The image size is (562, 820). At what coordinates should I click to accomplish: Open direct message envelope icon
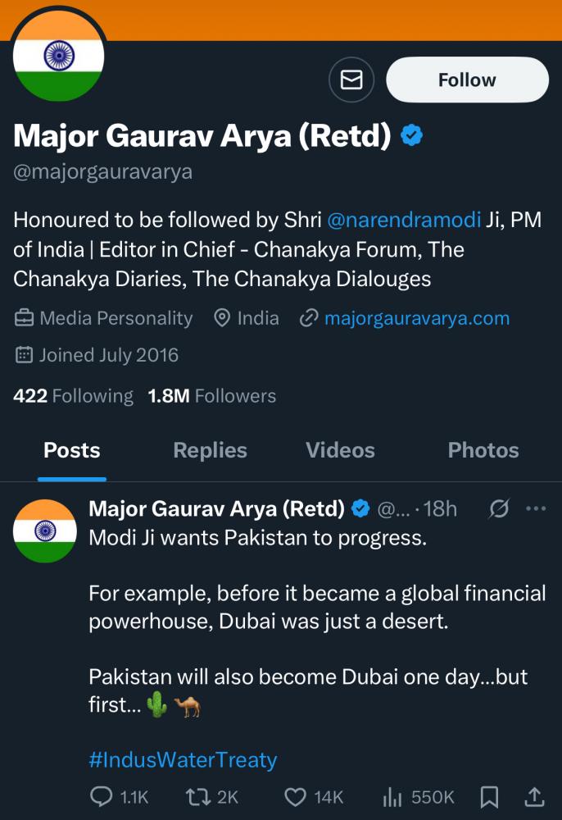[351, 80]
